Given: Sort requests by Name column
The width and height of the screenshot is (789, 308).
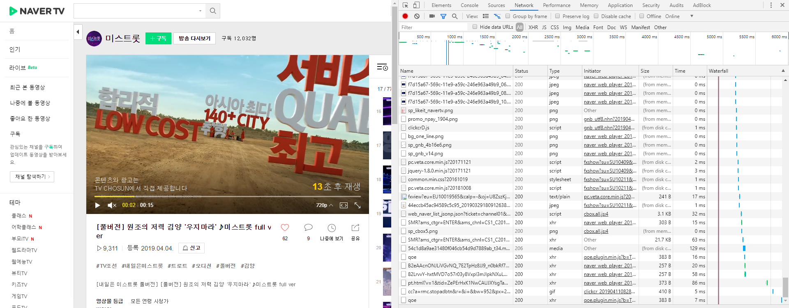Looking at the screenshot, I should click(x=456, y=71).
